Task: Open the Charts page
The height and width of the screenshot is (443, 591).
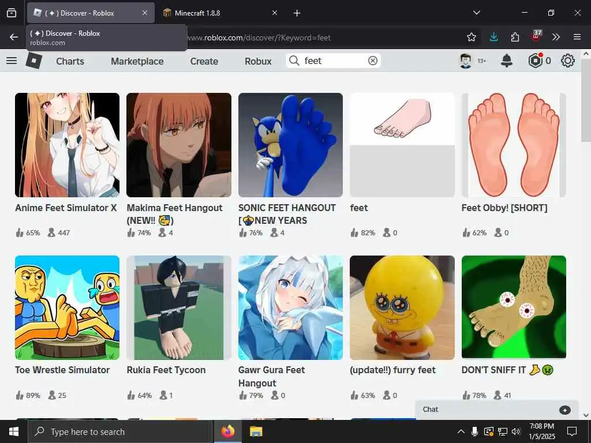Action: [x=70, y=61]
